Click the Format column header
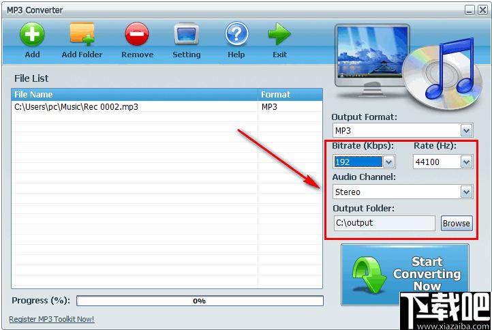 pyautogui.click(x=290, y=95)
